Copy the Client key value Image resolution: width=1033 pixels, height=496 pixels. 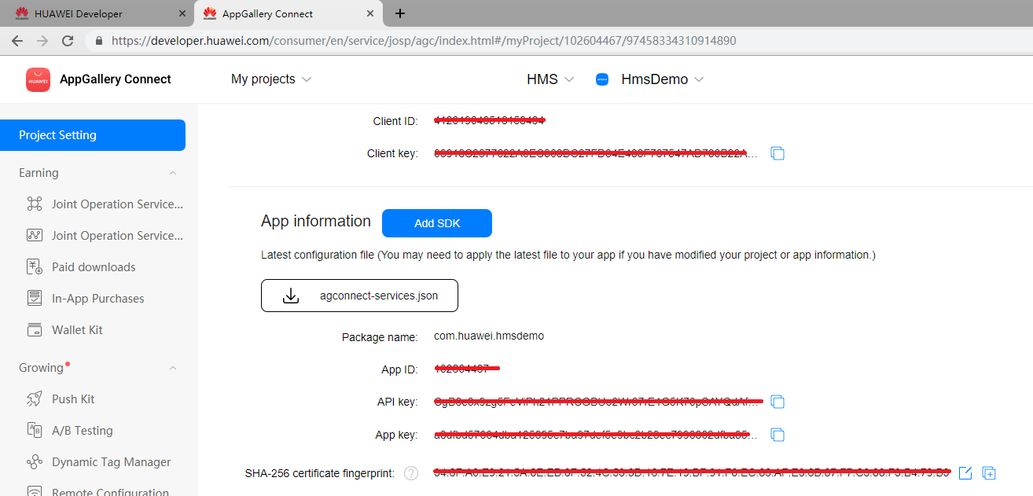778,153
